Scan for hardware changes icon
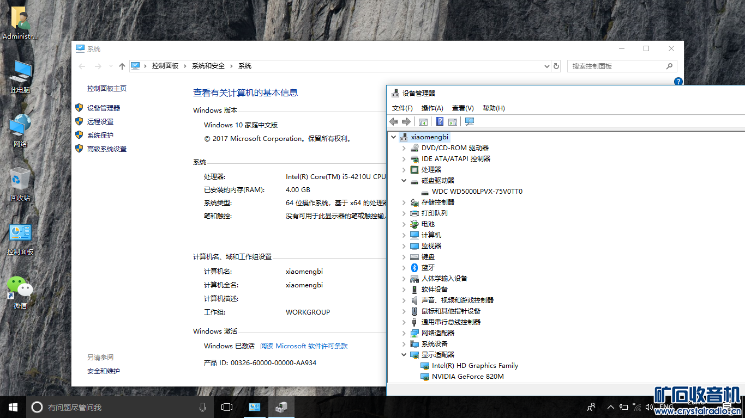Image resolution: width=745 pixels, height=418 pixels. click(x=469, y=122)
